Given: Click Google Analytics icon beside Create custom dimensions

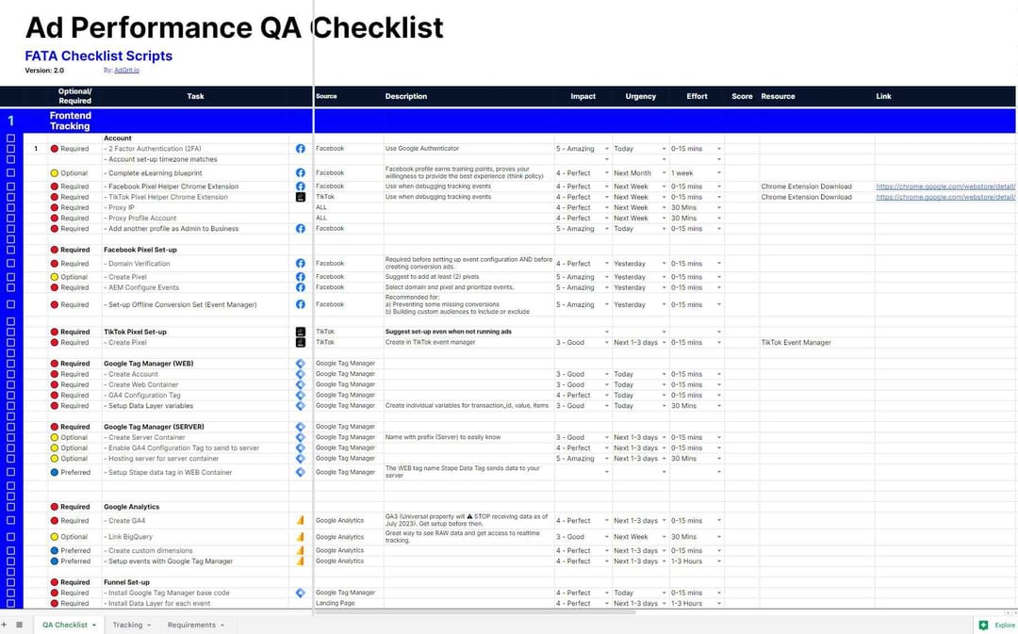Looking at the screenshot, I should point(300,550).
